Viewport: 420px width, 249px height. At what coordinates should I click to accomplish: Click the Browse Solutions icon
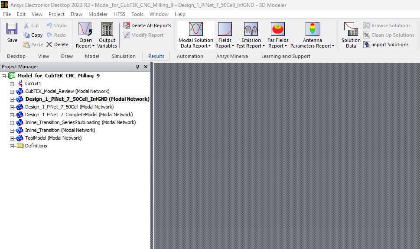coord(367,26)
